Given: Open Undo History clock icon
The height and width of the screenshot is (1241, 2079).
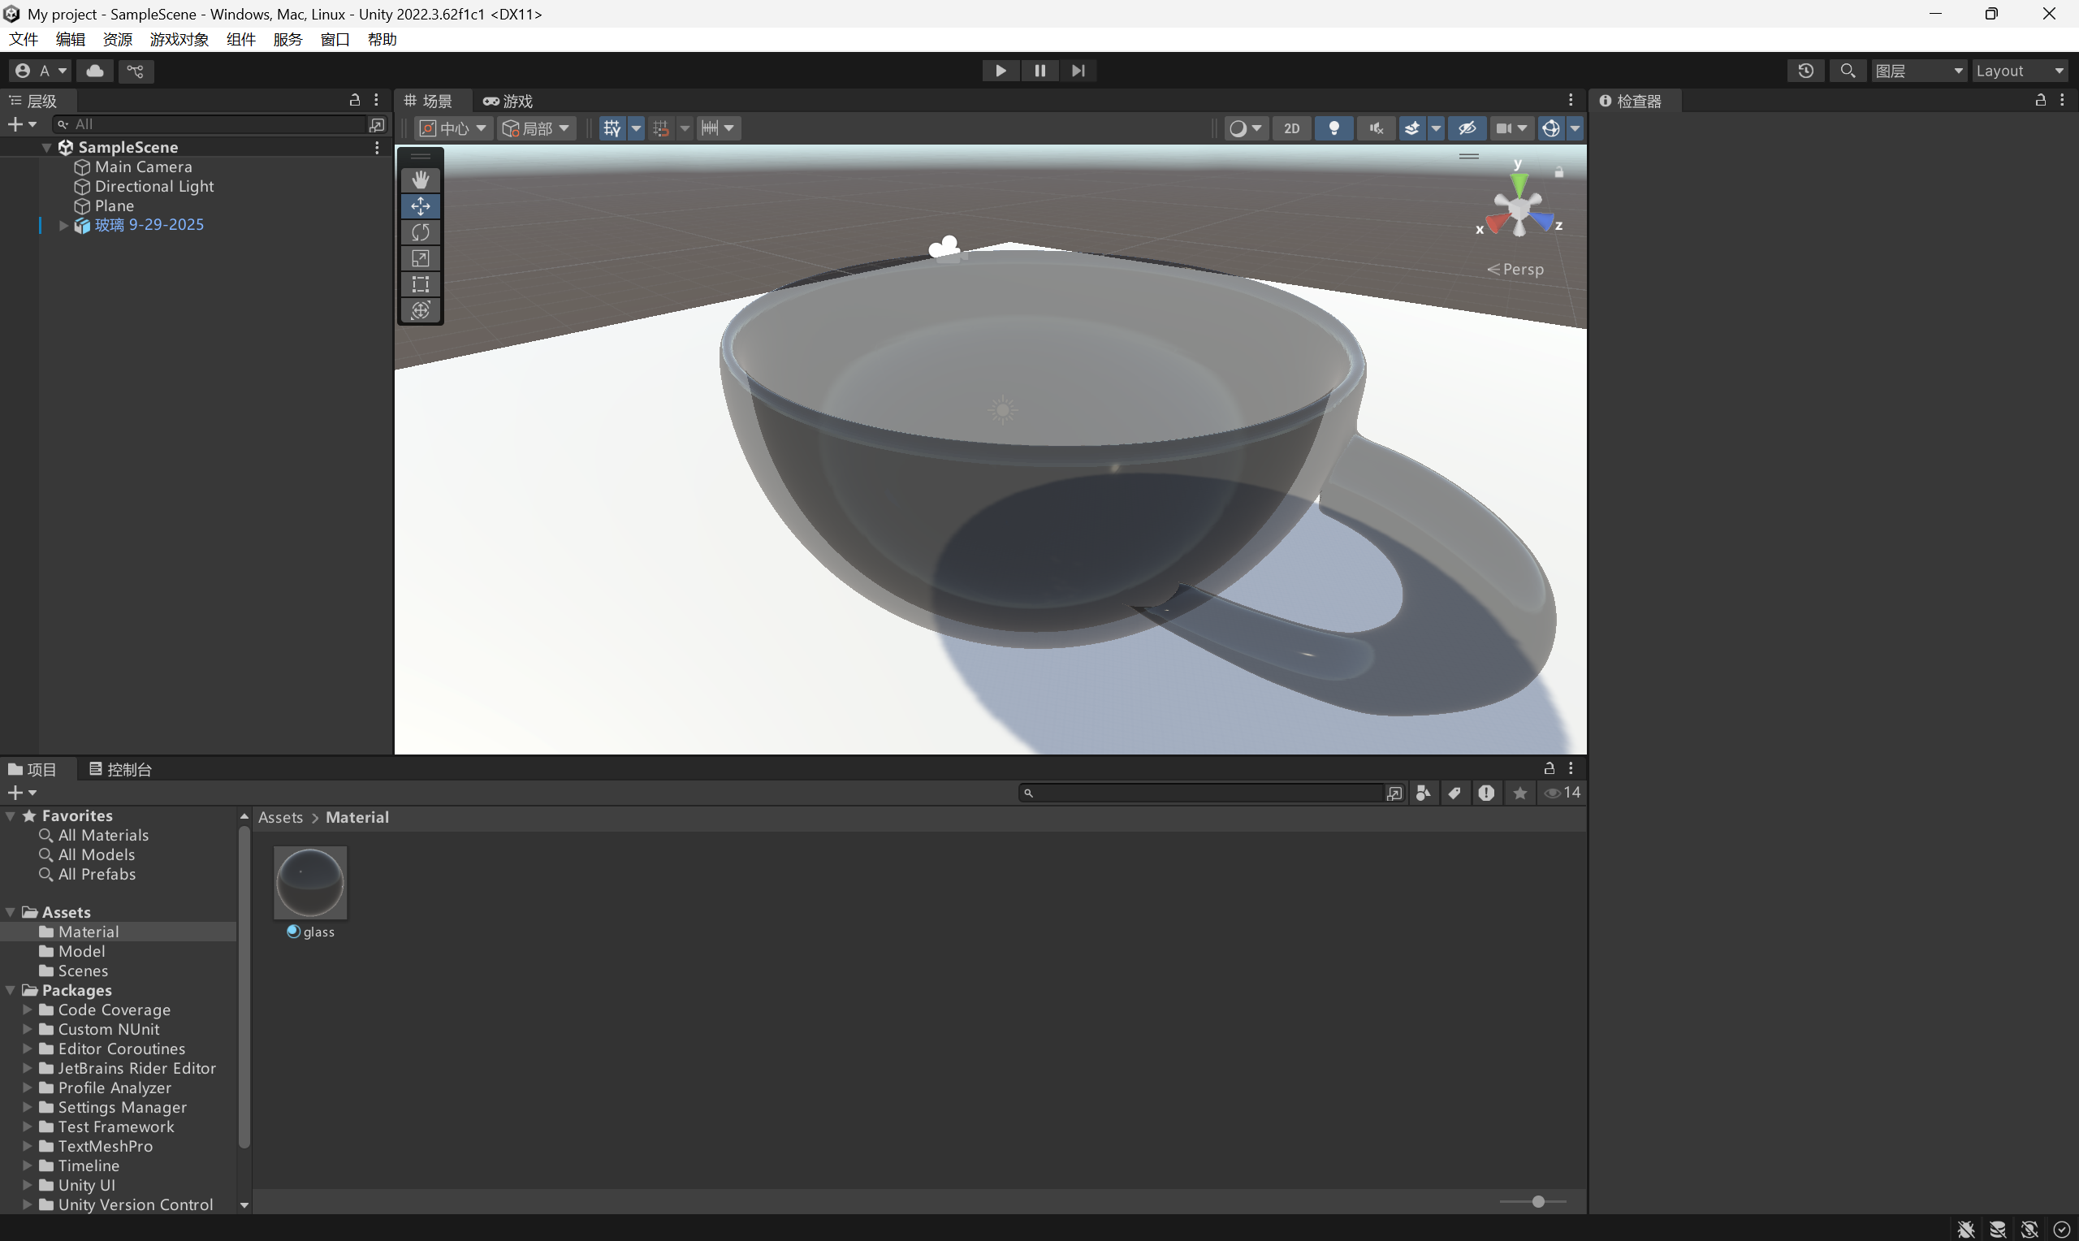Looking at the screenshot, I should [x=1805, y=71].
